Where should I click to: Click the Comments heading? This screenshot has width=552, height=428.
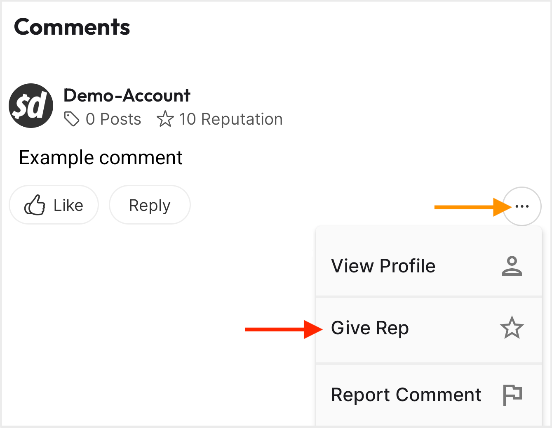pyautogui.click(x=72, y=27)
